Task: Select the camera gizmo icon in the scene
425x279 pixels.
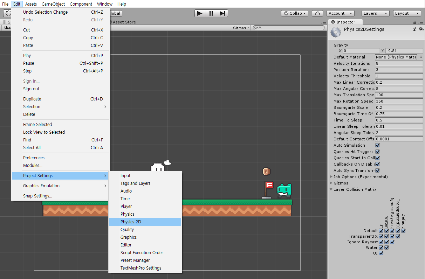Action: 167,162
